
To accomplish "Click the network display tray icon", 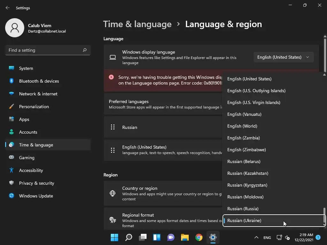I will coord(279,237).
